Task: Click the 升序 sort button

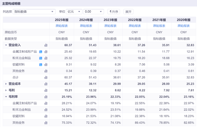Action: (114, 12)
